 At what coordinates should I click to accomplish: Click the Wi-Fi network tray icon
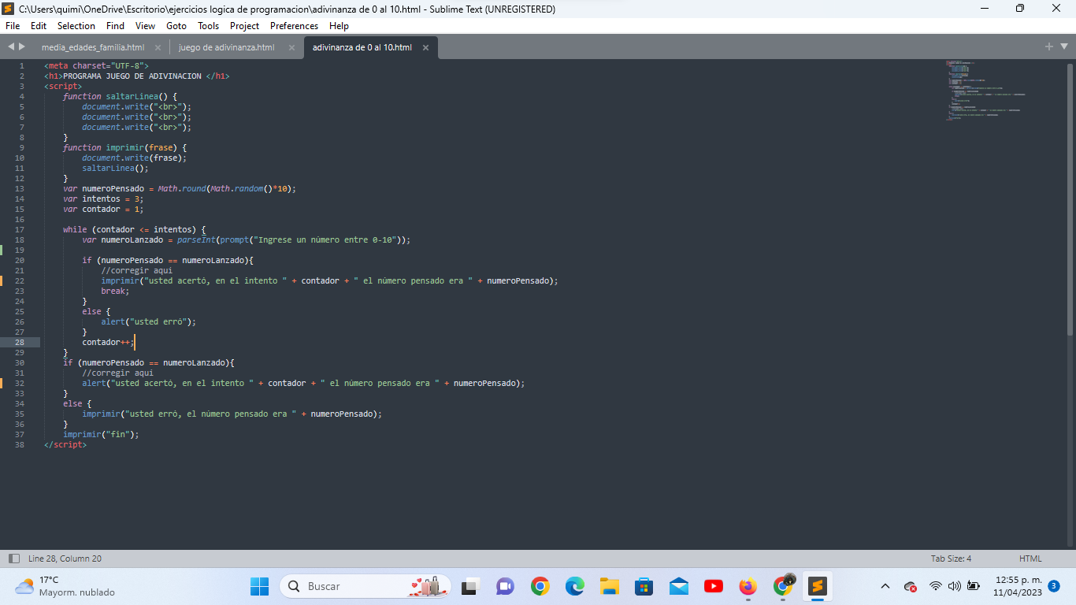935,586
